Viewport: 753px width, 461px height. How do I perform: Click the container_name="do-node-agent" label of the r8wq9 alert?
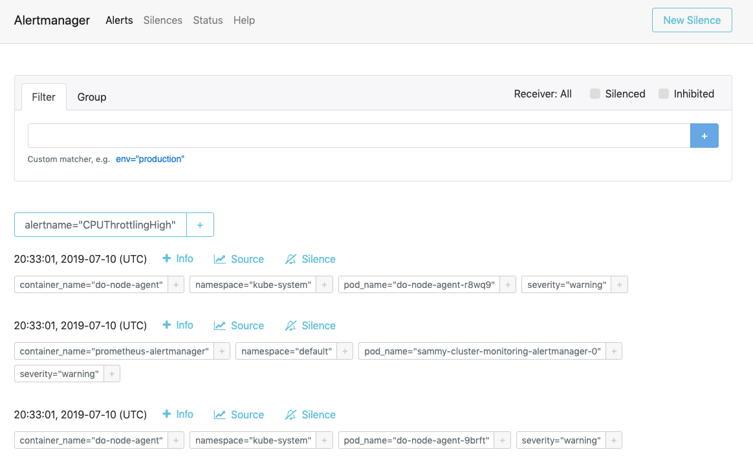click(91, 285)
